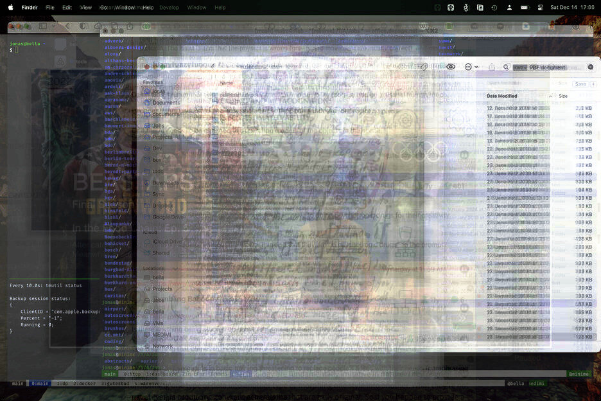
Task: Click the anovis/ directory entry
Action: (x=114, y=80)
